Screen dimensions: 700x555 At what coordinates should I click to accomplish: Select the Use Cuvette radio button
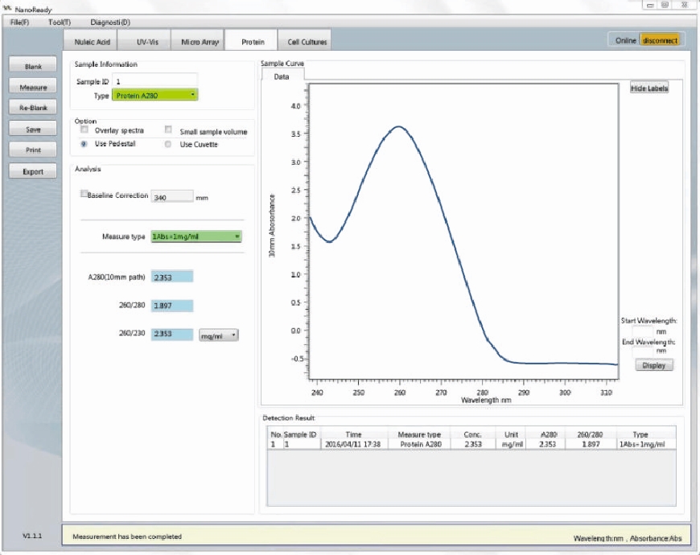(x=168, y=144)
